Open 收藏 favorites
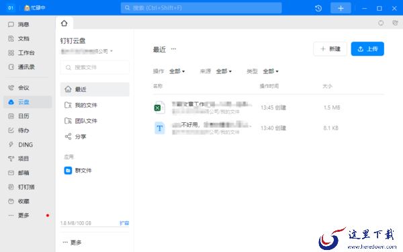This screenshot has height=252, width=403. click(x=23, y=202)
